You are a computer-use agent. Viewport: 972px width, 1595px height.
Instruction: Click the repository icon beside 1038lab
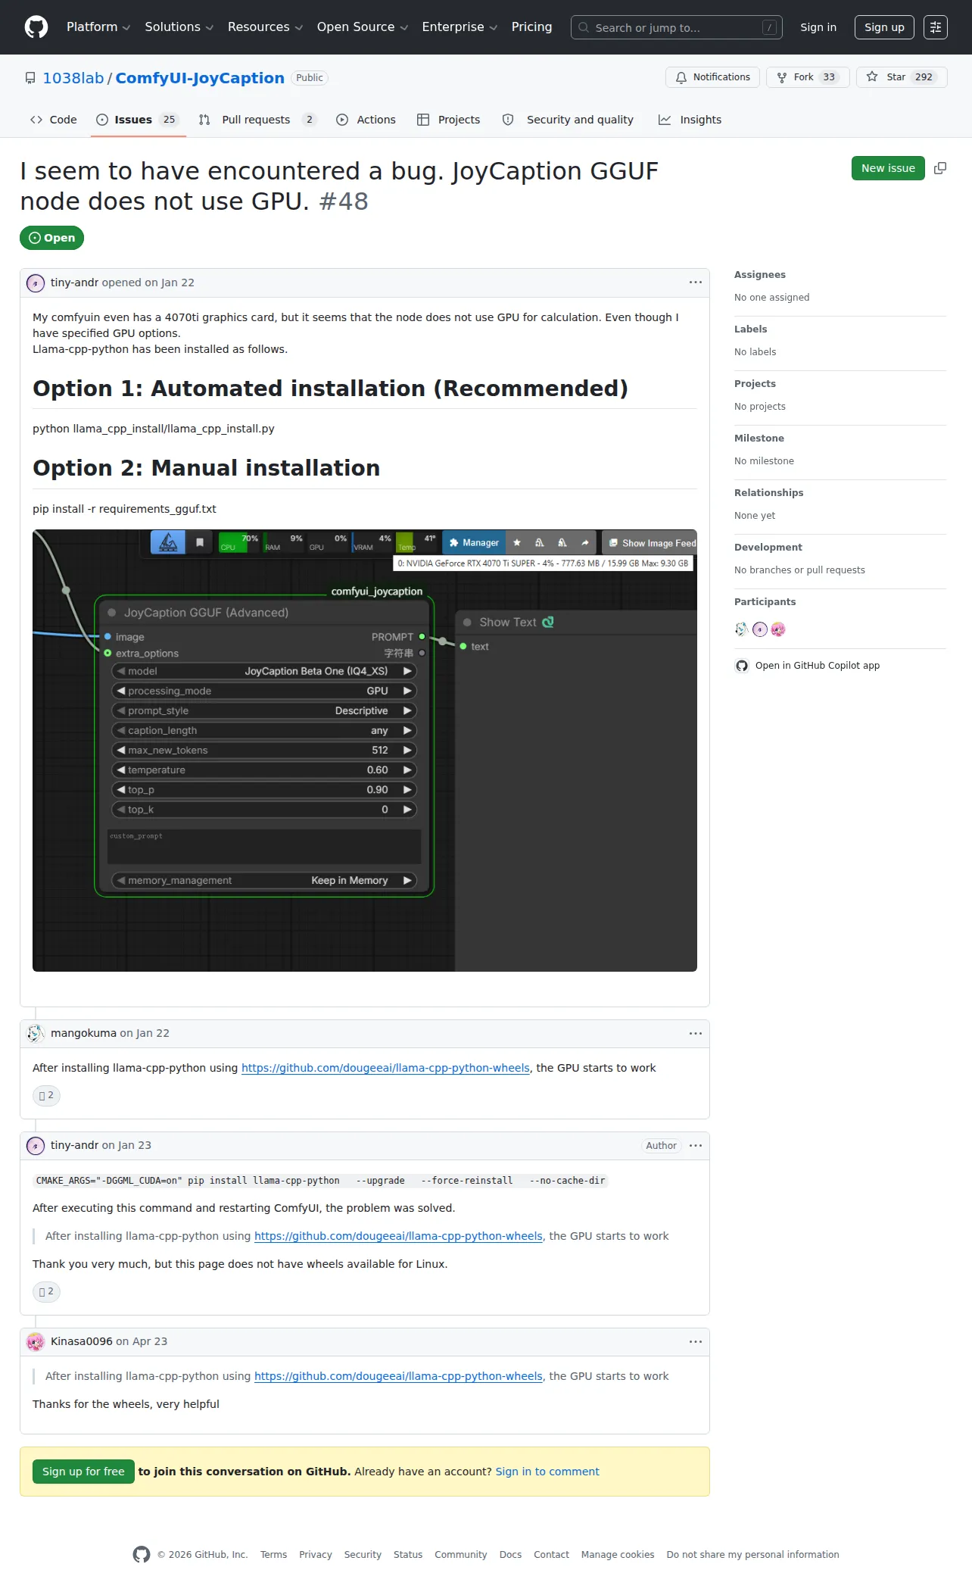tap(30, 78)
